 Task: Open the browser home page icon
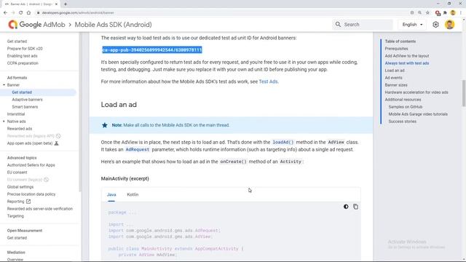coord(28,13)
